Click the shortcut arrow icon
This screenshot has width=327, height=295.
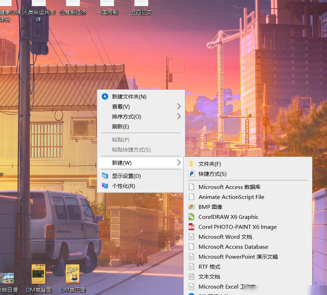pyautogui.click(x=191, y=174)
